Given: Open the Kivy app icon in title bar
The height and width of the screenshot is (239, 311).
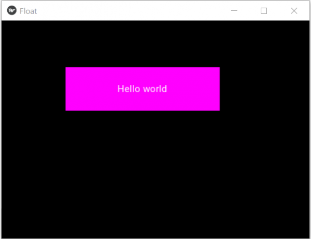Looking at the screenshot, I should click(x=12, y=10).
